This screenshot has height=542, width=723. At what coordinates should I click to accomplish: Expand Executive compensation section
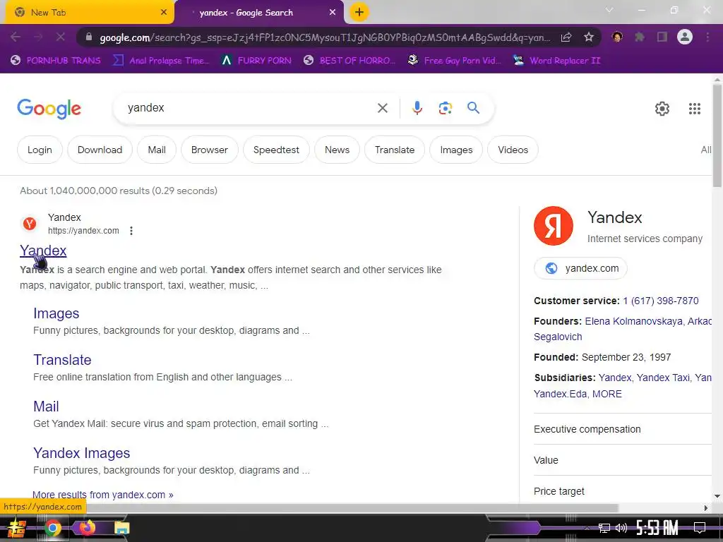tap(623, 429)
